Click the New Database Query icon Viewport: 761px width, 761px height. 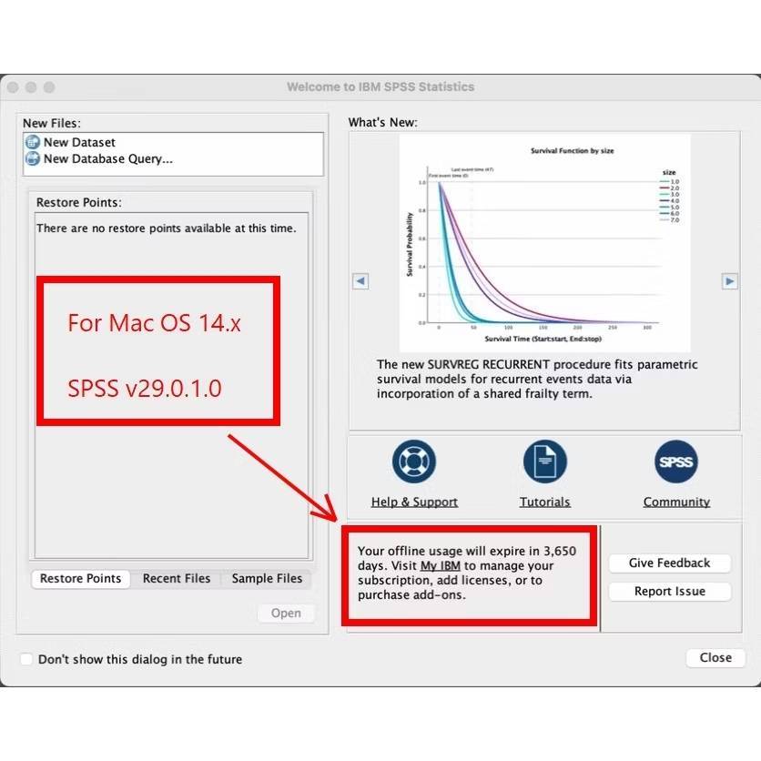33,158
